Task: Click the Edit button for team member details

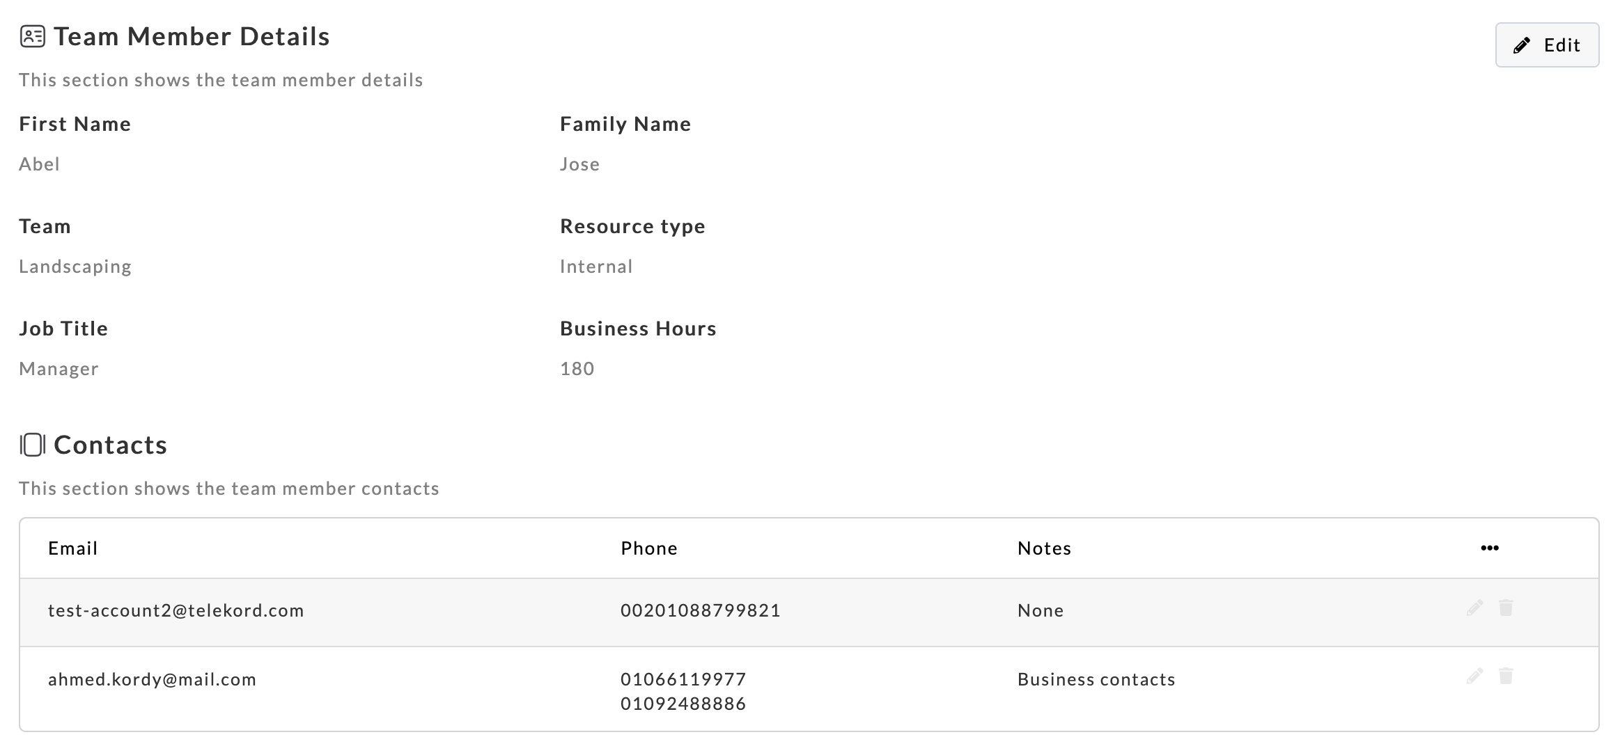Action: click(1546, 45)
